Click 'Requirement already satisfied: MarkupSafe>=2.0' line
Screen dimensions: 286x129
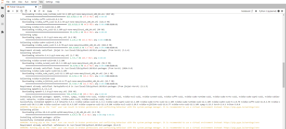pyautogui.click(x=84, y=87)
